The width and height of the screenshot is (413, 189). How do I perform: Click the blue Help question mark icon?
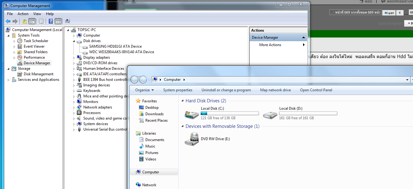51,22
